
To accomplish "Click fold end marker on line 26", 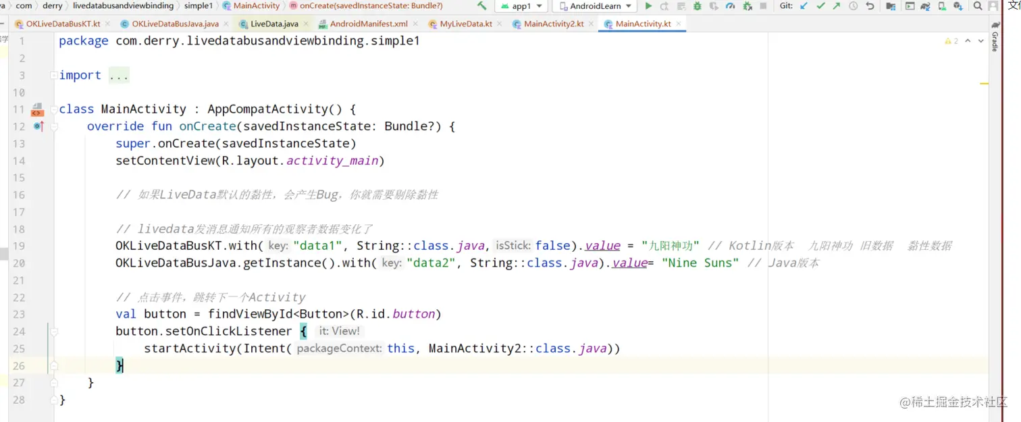I will click(53, 366).
